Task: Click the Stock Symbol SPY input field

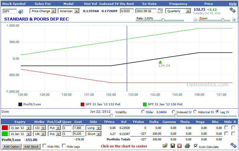Action: (10, 11)
